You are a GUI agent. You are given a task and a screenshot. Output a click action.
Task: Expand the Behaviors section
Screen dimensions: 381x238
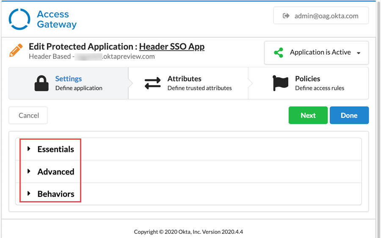click(55, 194)
